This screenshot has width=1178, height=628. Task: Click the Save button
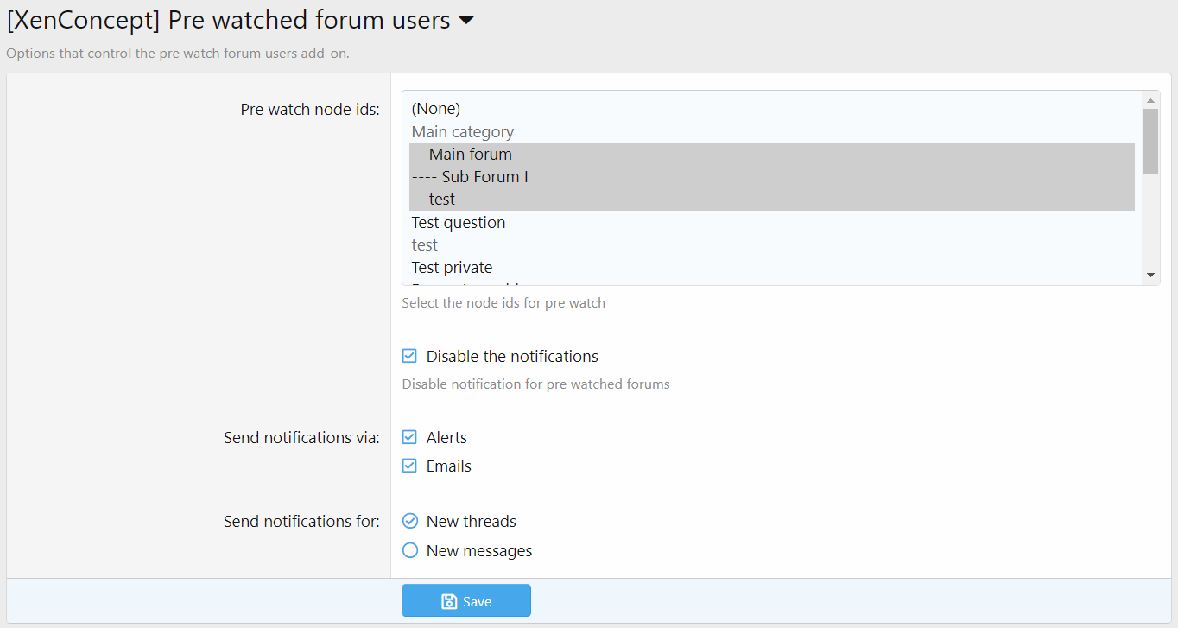[466, 601]
